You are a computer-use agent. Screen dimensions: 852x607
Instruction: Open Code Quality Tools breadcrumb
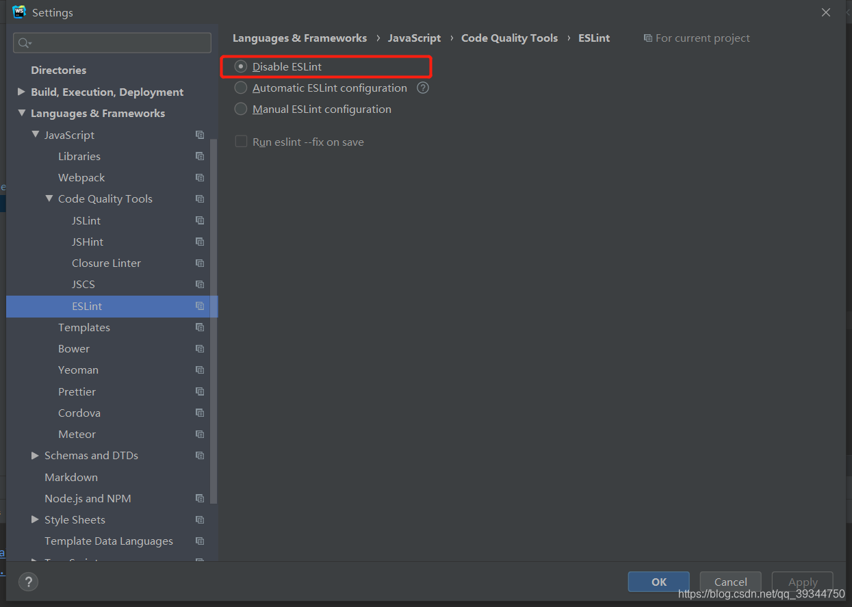pyautogui.click(x=509, y=38)
